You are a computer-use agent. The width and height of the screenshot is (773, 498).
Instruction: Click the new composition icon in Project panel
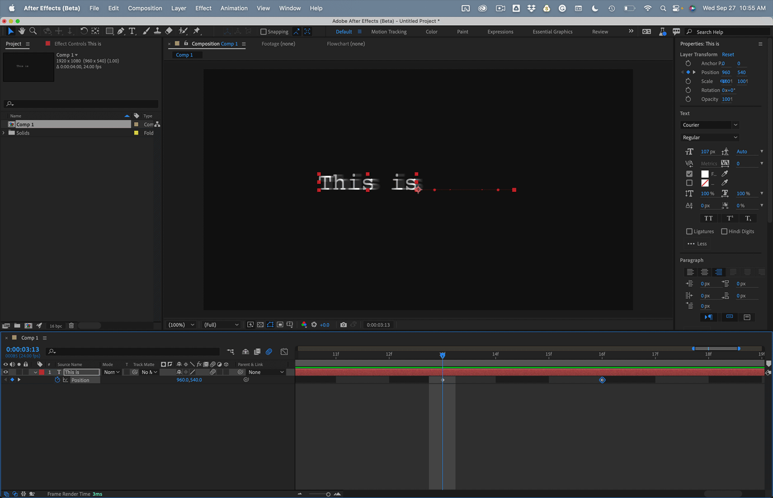[x=29, y=325]
